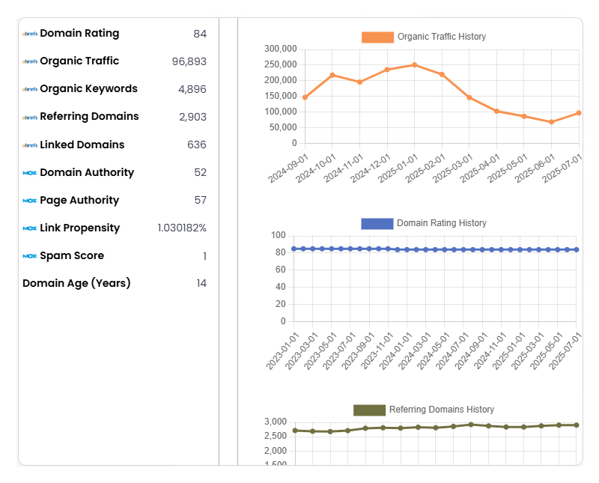Click the Moz icon beside Spam Score
Viewport: 599px width, 483px height.
tap(30, 256)
